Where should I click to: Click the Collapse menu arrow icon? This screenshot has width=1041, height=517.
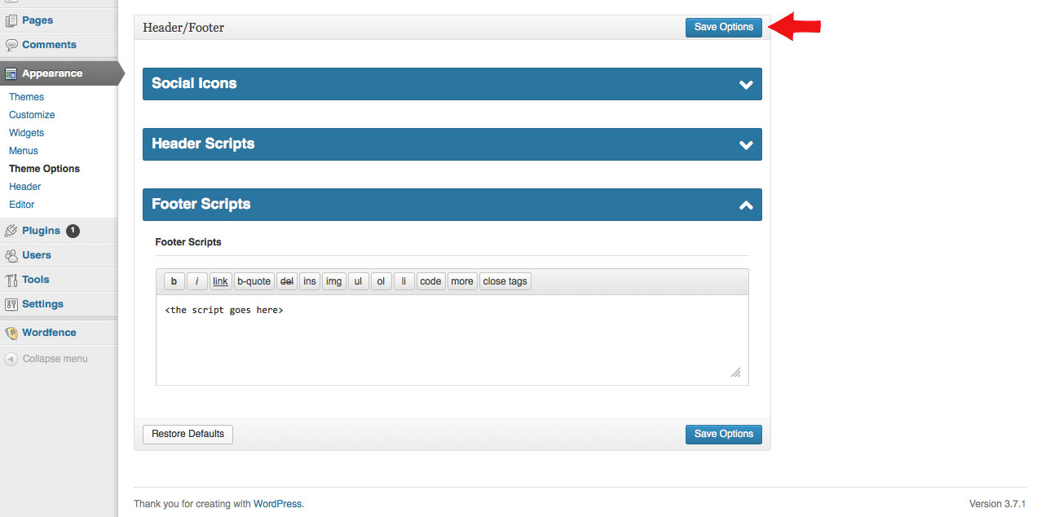[11, 359]
